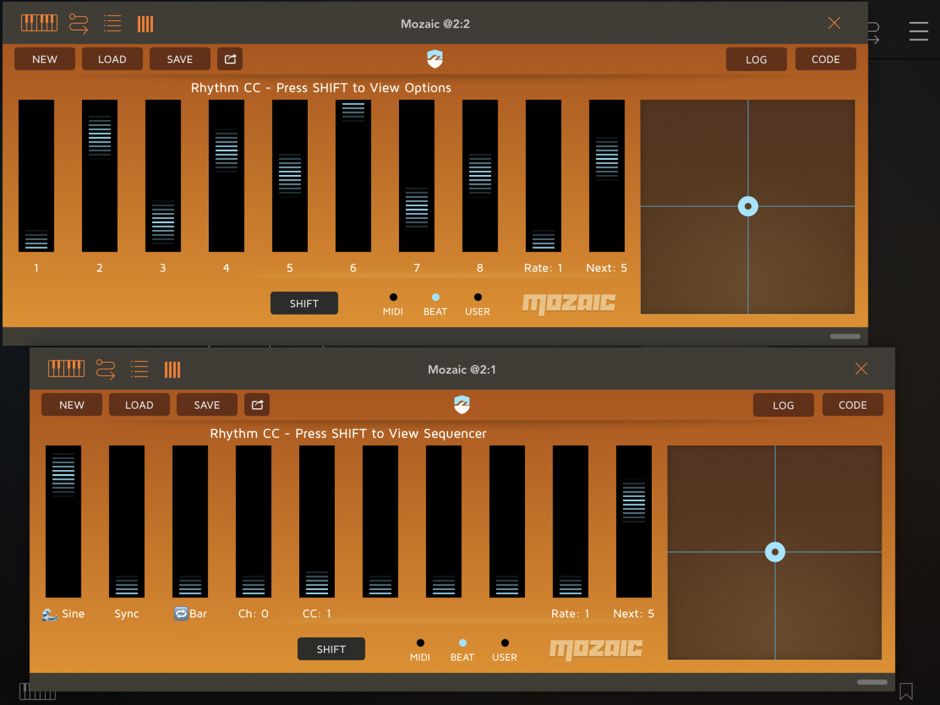Click LOAD button in Mozaic @2:2
Screen dimensions: 940x705
pyautogui.click(x=112, y=59)
